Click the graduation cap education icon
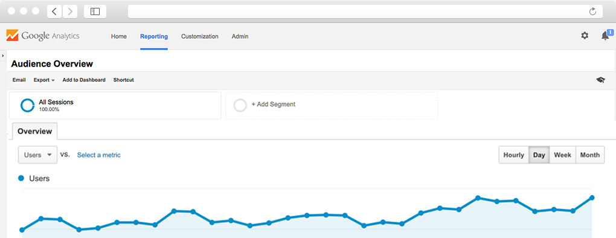This screenshot has width=616, height=238. (600, 80)
